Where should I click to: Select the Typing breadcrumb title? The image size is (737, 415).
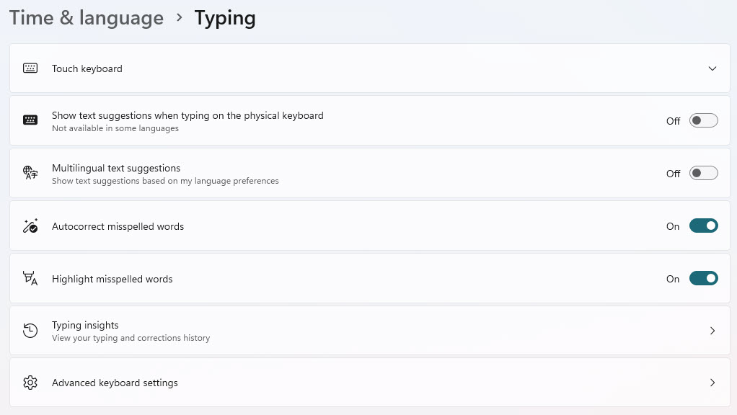[225, 19]
